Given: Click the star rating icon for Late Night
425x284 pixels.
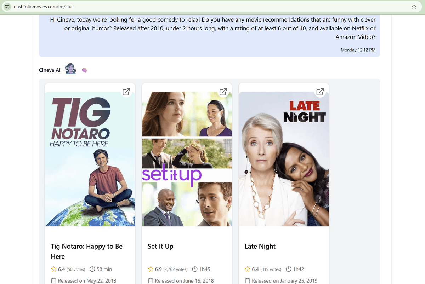Looking at the screenshot, I should (x=248, y=269).
